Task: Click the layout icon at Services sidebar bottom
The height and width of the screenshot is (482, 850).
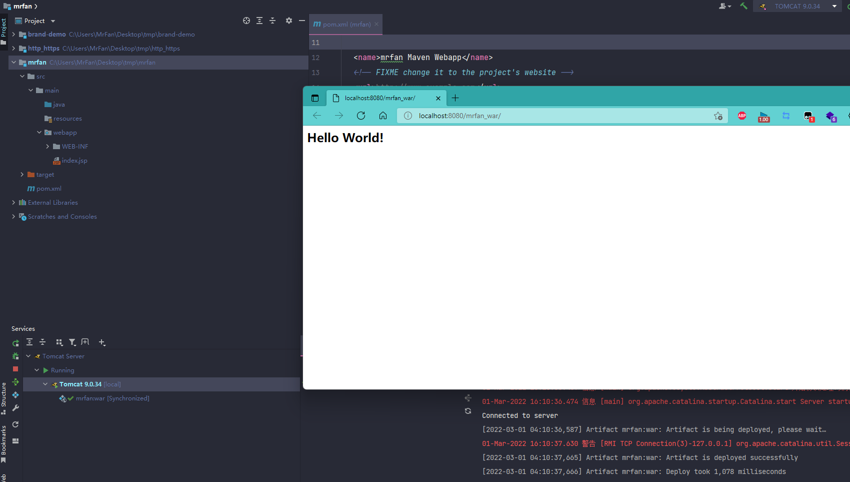Action: [x=15, y=441]
